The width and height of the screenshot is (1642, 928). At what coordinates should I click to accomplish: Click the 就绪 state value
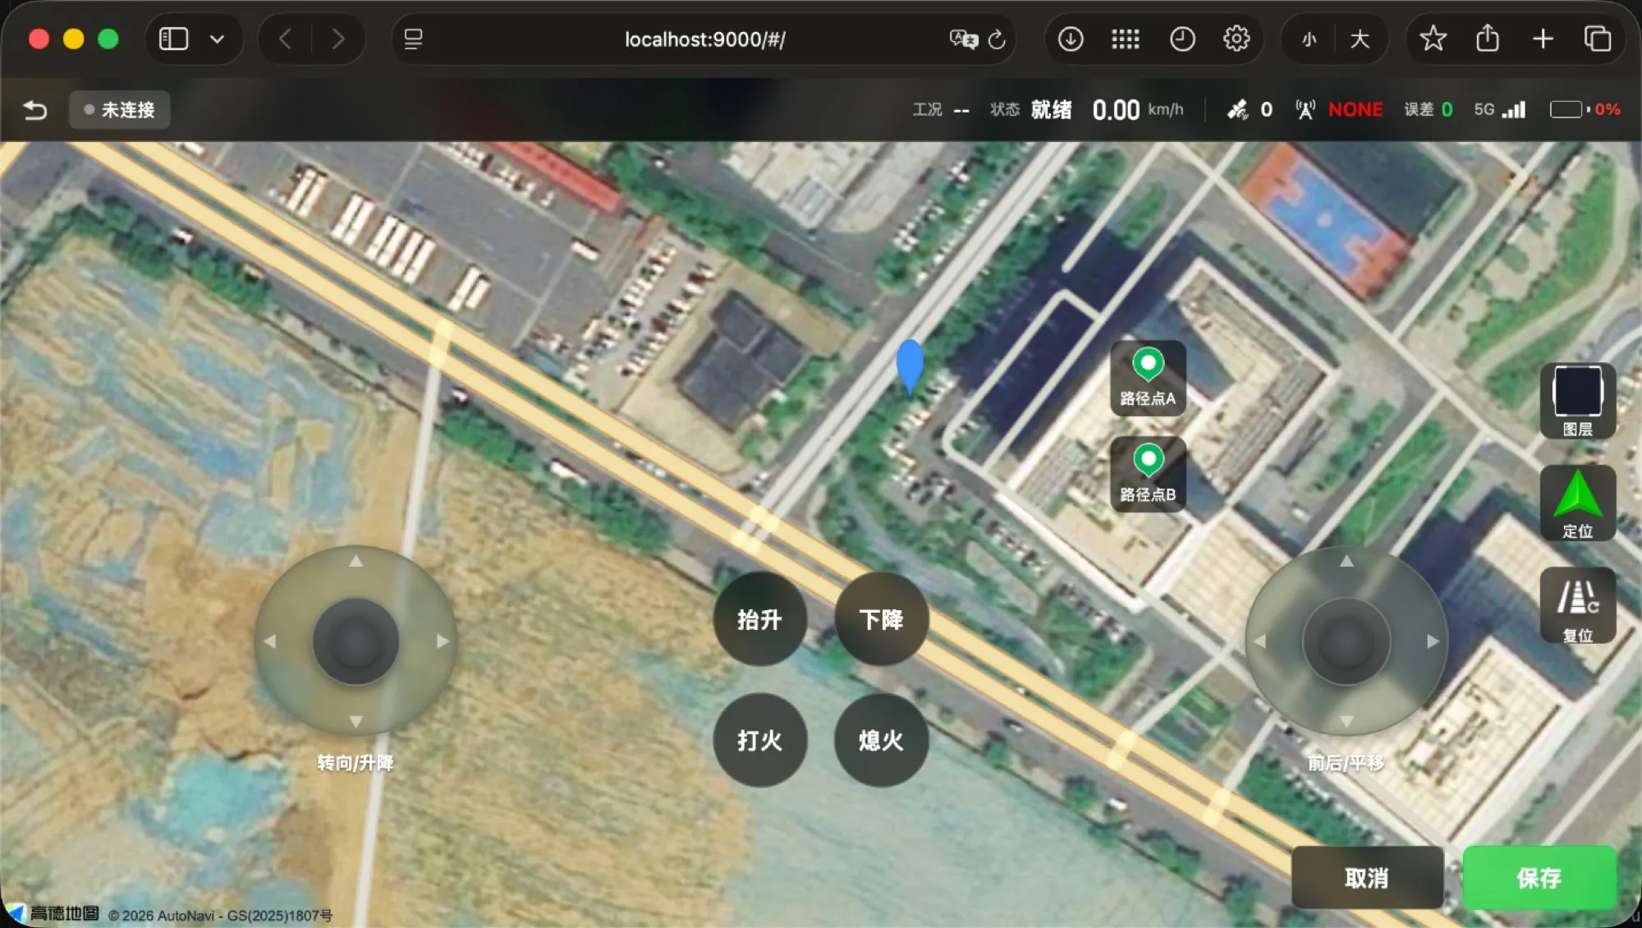pyautogui.click(x=1051, y=110)
